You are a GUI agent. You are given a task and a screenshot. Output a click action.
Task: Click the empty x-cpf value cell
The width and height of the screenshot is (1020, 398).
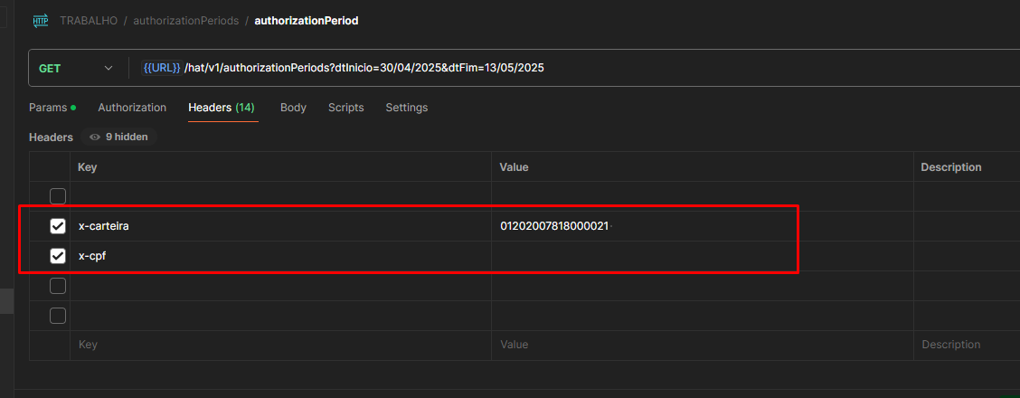(x=633, y=256)
